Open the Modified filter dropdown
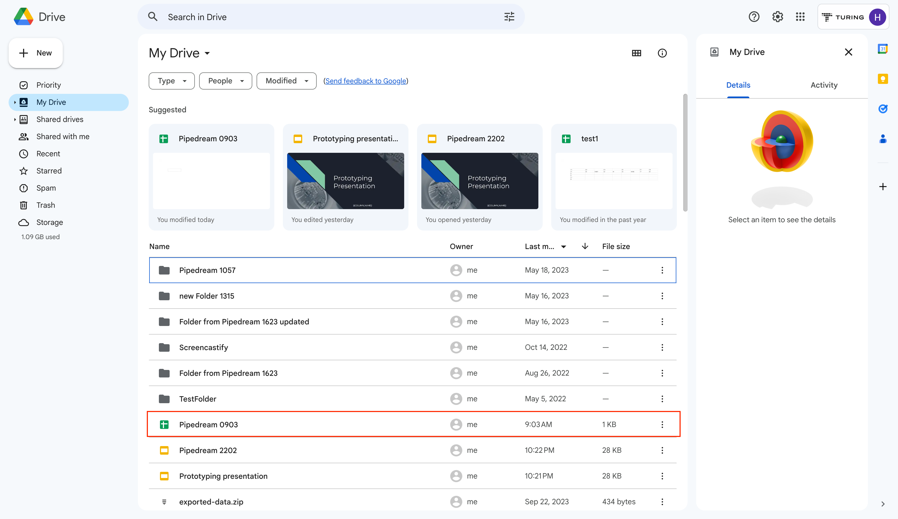Image resolution: width=898 pixels, height=519 pixels. tap(286, 81)
